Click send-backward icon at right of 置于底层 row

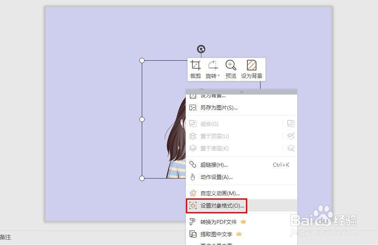[x=291, y=148]
